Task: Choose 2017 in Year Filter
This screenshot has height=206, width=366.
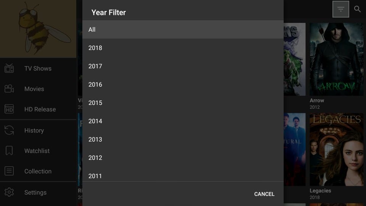Action: coord(183,66)
